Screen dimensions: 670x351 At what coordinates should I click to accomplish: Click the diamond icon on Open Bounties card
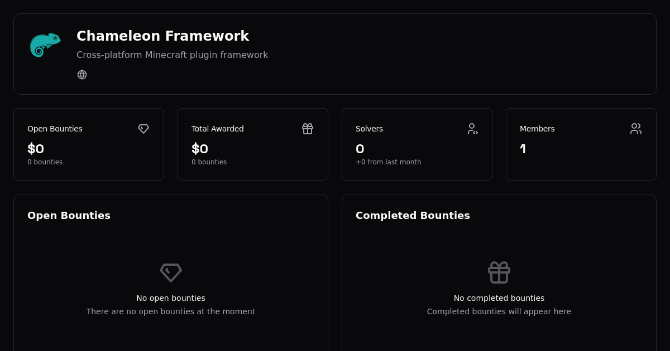[143, 129]
